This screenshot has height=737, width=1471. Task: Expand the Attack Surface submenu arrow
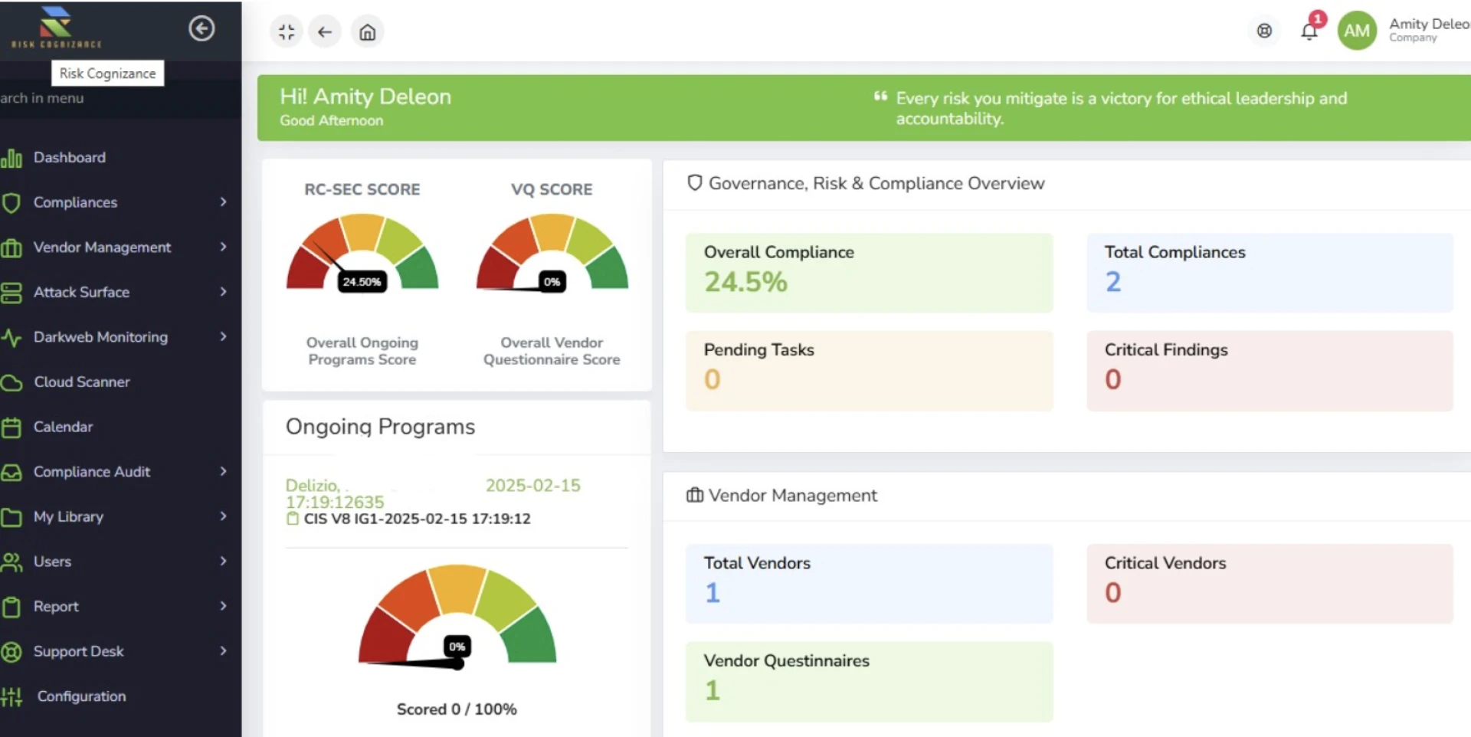(223, 292)
